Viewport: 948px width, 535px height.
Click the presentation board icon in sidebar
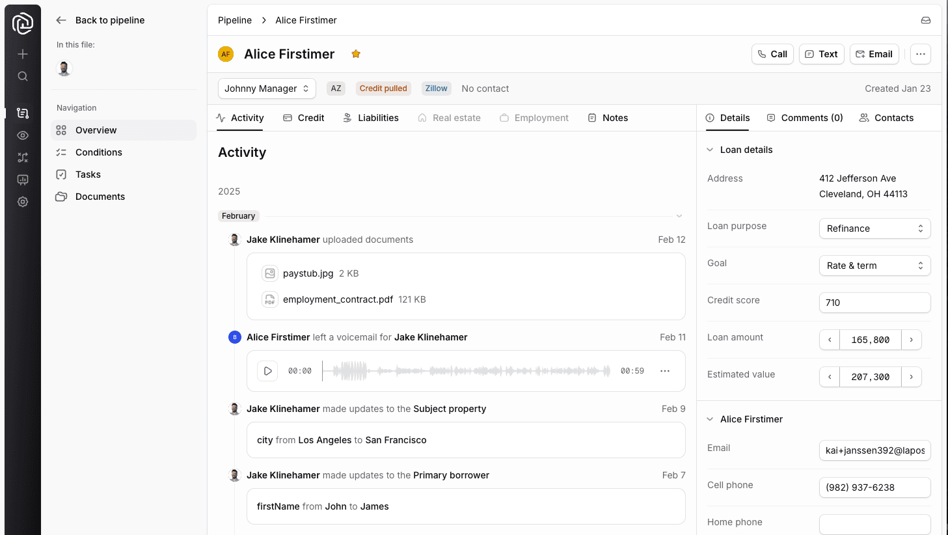click(22, 180)
